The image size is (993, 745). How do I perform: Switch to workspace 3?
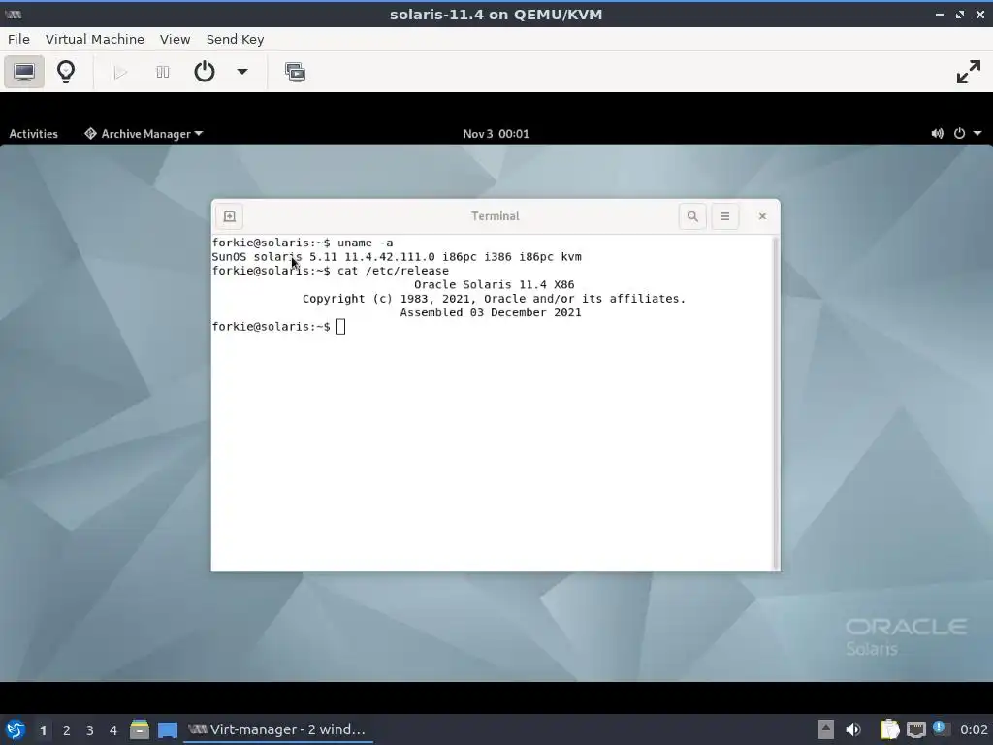(90, 730)
